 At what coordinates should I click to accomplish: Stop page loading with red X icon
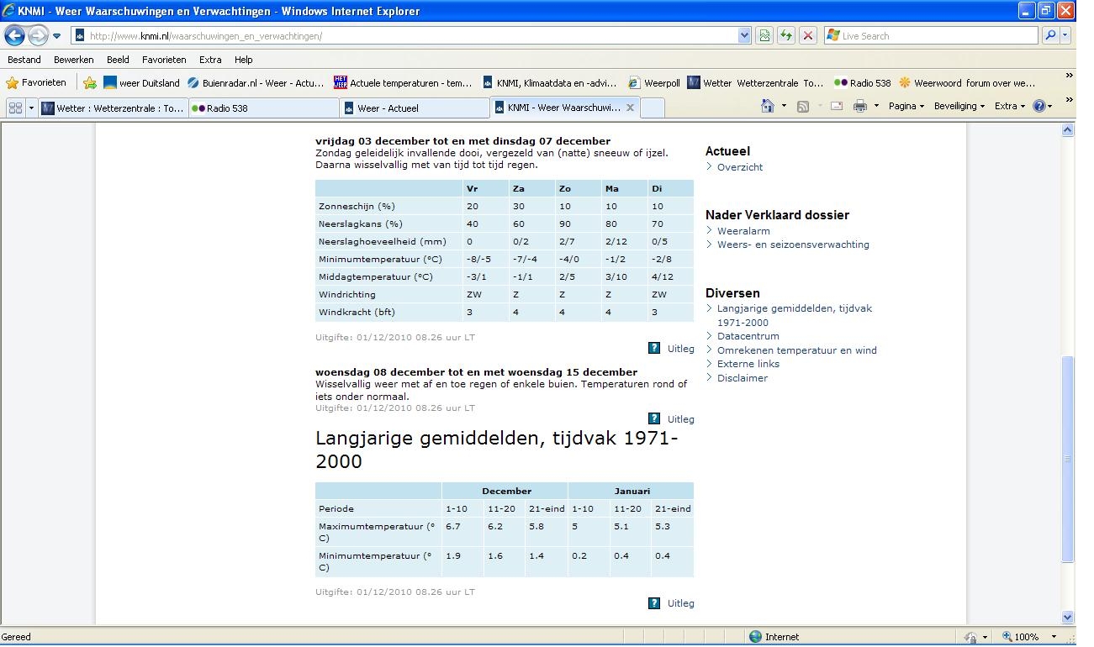tap(808, 35)
